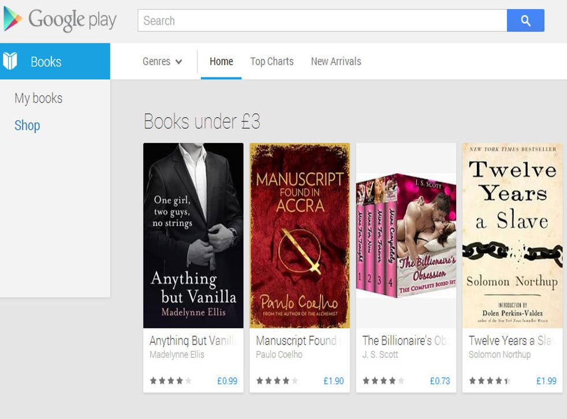Click the Twelve Years a Slave title link

[512, 341]
